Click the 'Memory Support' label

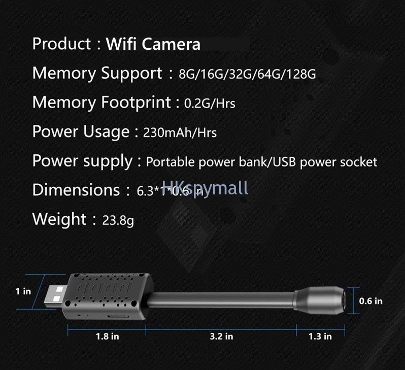click(x=97, y=74)
